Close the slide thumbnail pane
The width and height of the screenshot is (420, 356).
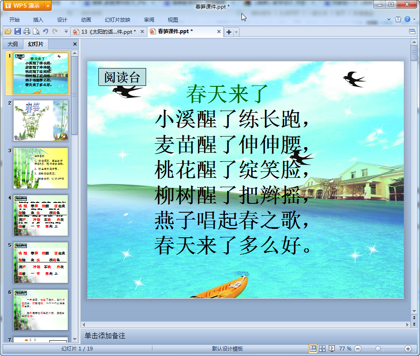[x=75, y=44]
